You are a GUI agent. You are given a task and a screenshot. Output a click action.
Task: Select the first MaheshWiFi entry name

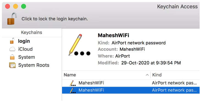coord(91,83)
